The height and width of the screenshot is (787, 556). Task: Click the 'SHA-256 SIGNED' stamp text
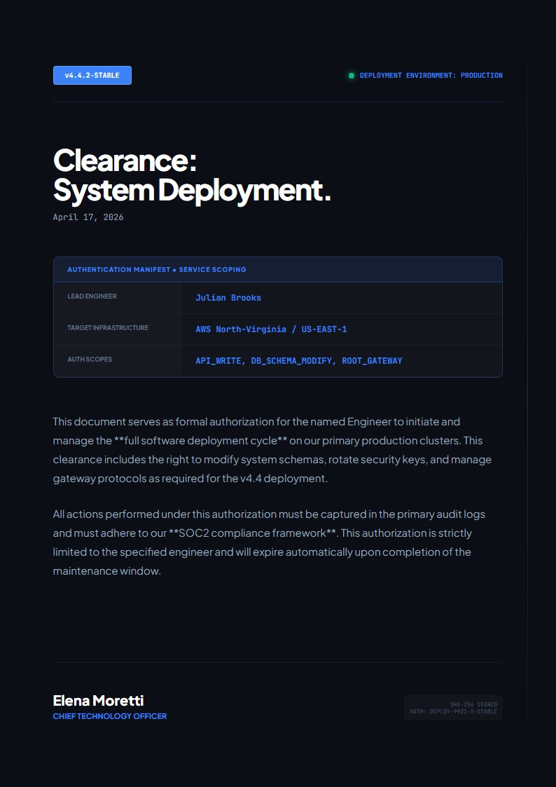point(474,705)
